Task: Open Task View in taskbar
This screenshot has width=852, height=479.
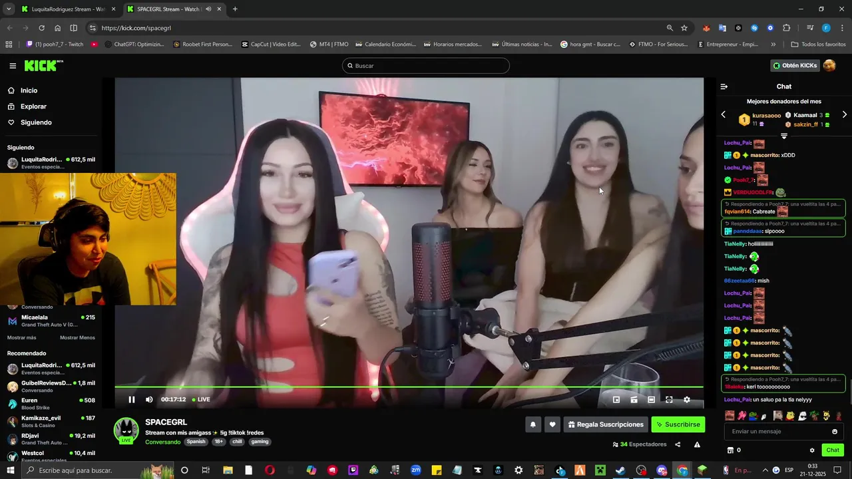Action: pyautogui.click(x=206, y=470)
